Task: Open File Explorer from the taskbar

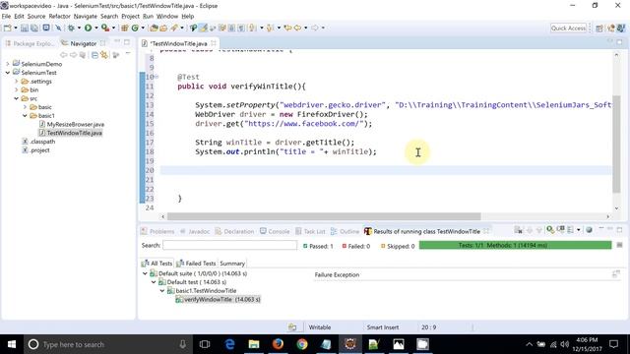Action: point(254,344)
